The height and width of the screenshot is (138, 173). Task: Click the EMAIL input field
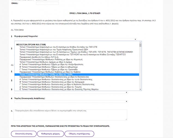47,3
